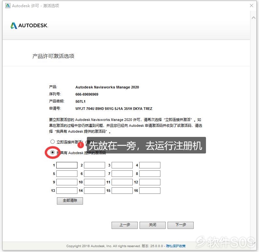Click activation code field 5
This screenshot has height=252, width=259.
67,174
